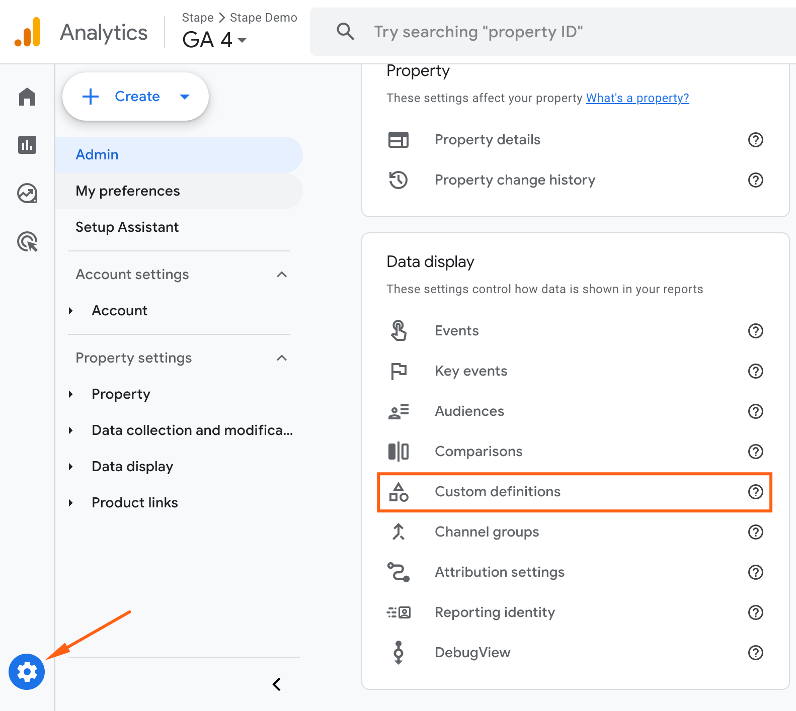Follow the "What's a property?" link

coord(638,98)
